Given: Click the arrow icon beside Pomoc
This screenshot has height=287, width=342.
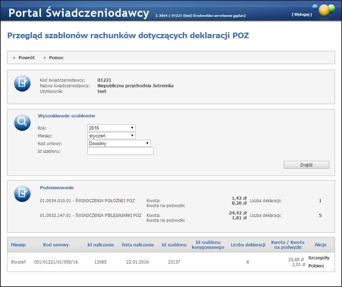Looking at the screenshot, I should click(45, 58).
